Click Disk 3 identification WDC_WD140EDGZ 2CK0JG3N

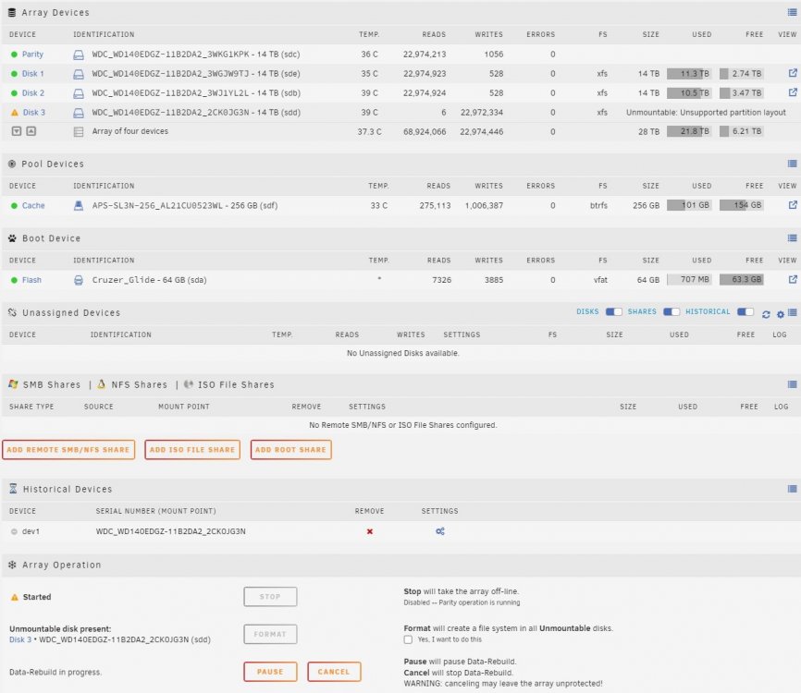point(196,113)
